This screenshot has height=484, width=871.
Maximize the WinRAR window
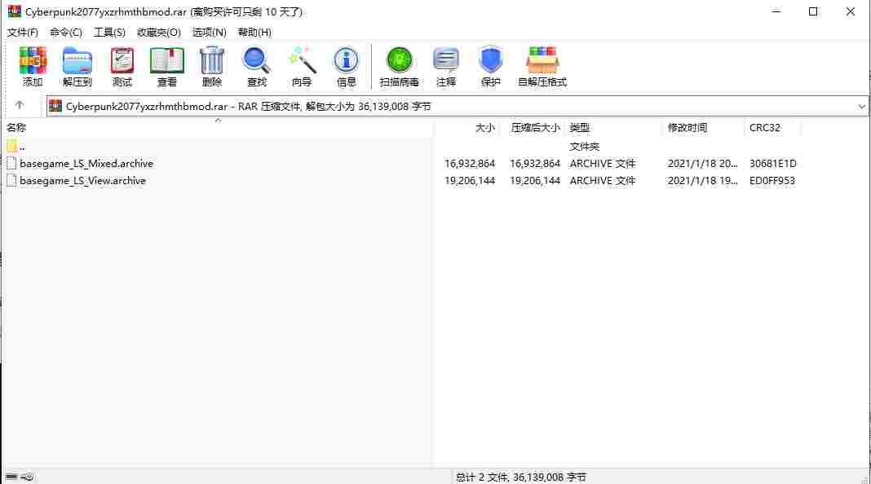pos(813,11)
